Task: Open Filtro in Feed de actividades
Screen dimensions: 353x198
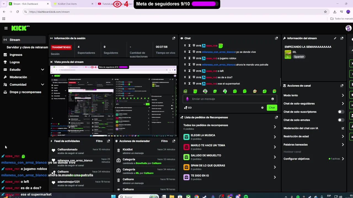Action: click(99, 141)
